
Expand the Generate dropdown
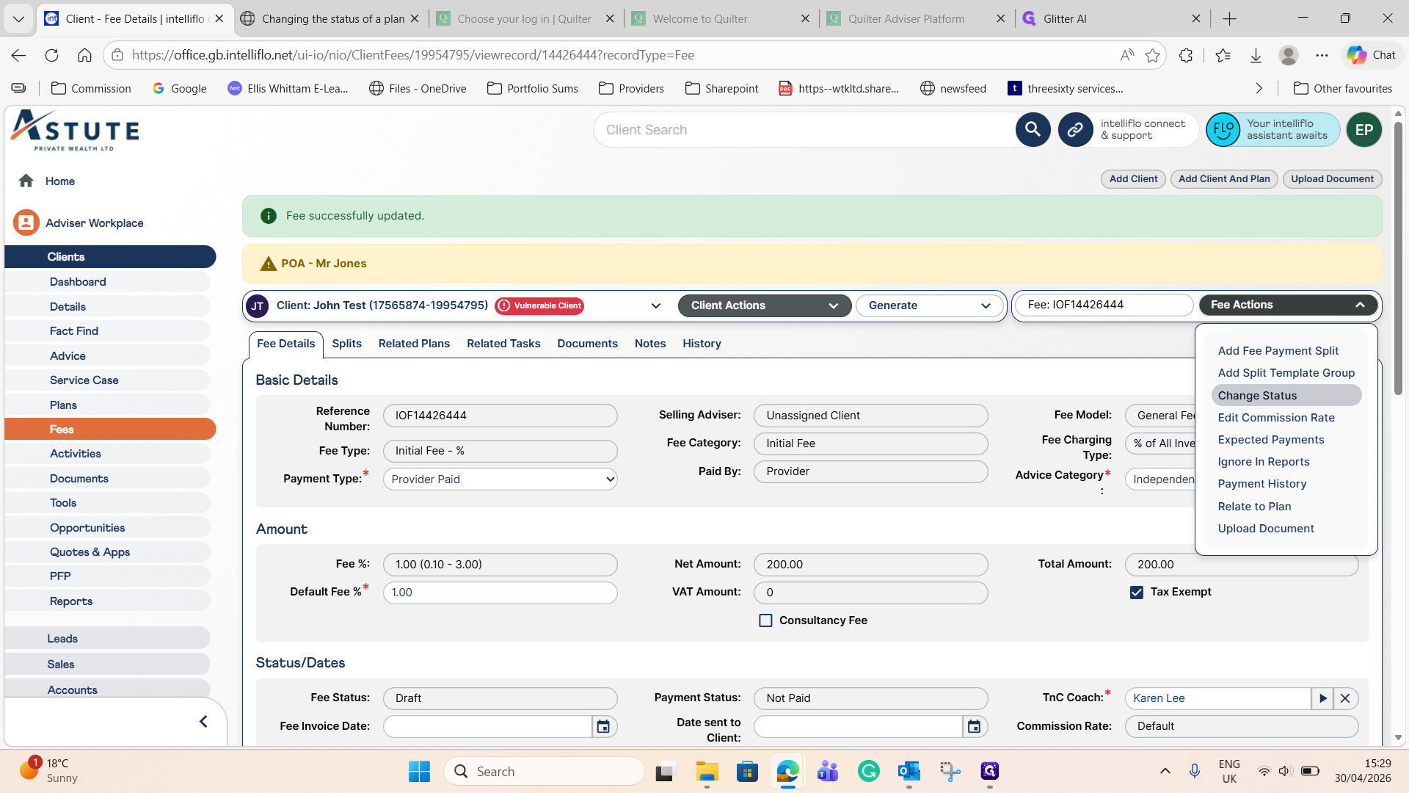pos(929,305)
